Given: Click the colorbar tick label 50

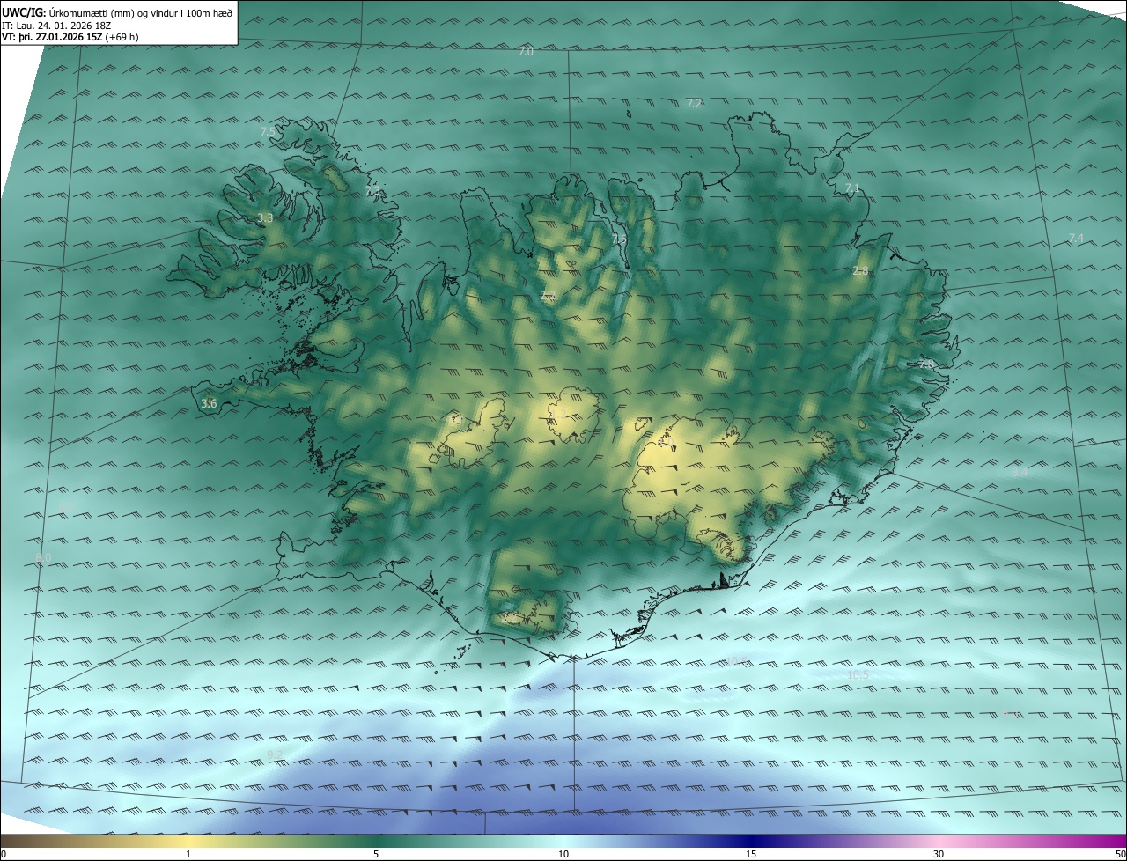Looking at the screenshot, I should point(1120,854).
